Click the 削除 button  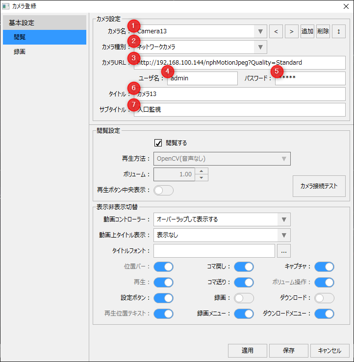point(323,31)
